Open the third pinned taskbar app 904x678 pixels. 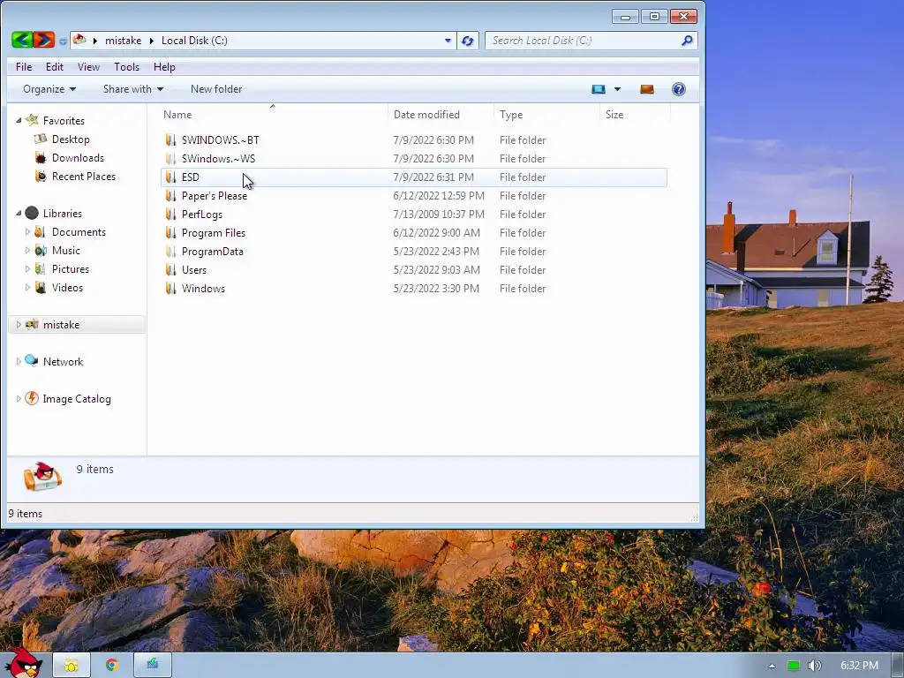[152, 666]
